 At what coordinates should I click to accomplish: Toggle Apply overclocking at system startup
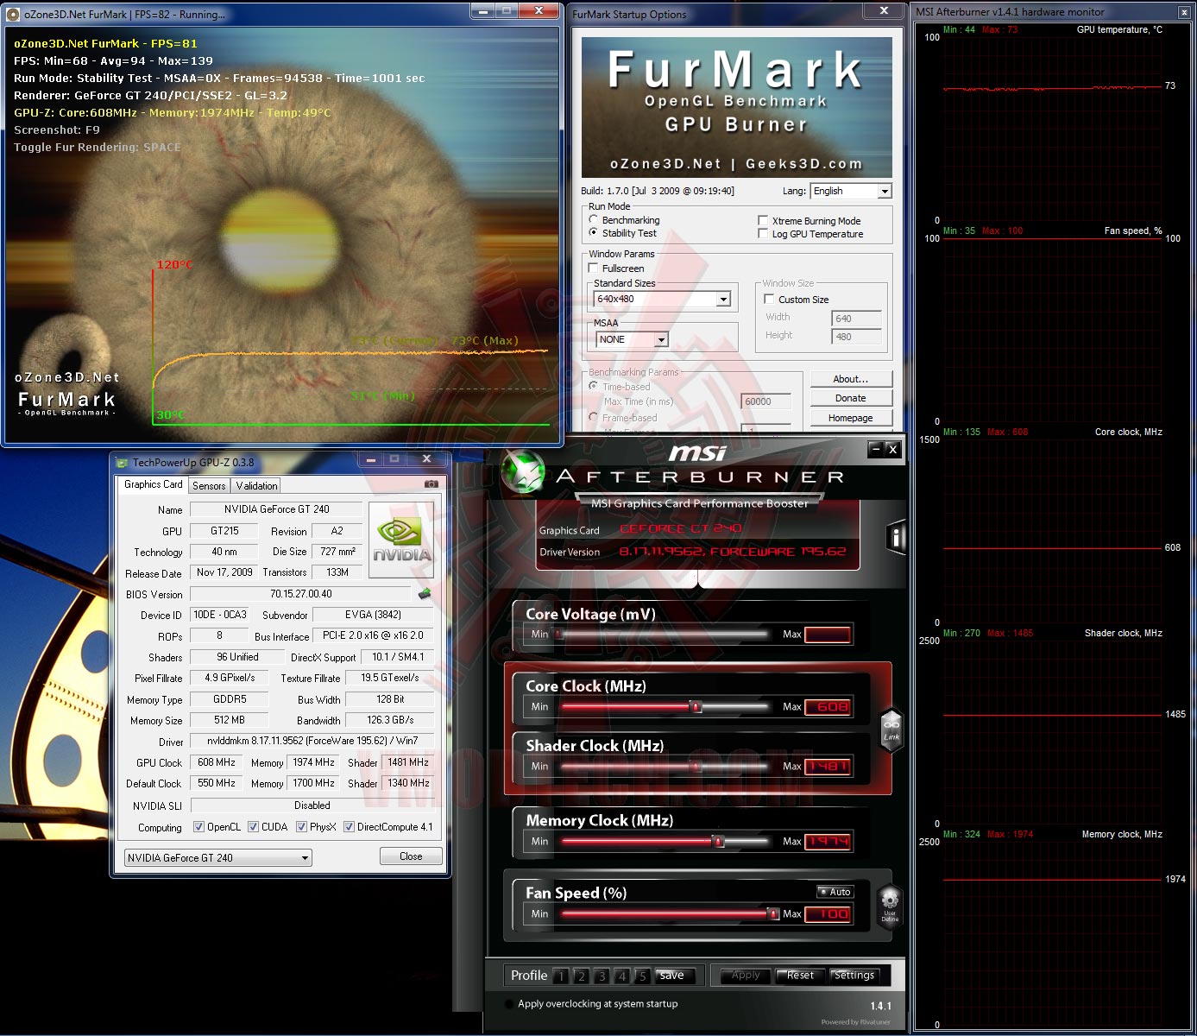(x=510, y=1004)
